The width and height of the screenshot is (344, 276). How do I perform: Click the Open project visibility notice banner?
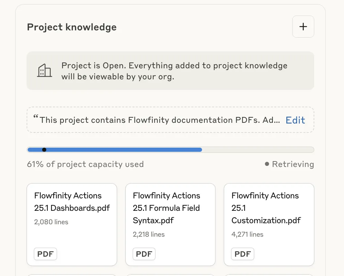170,71
